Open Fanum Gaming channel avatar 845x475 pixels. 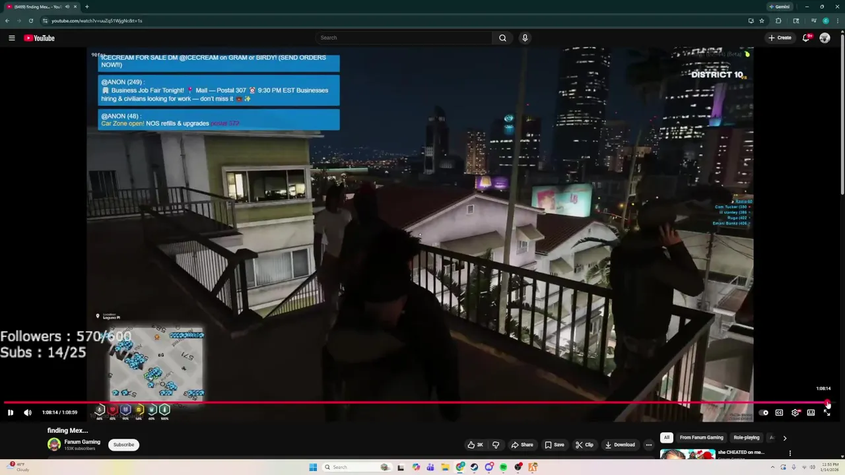pyautogui.click(x=54, y=445)
